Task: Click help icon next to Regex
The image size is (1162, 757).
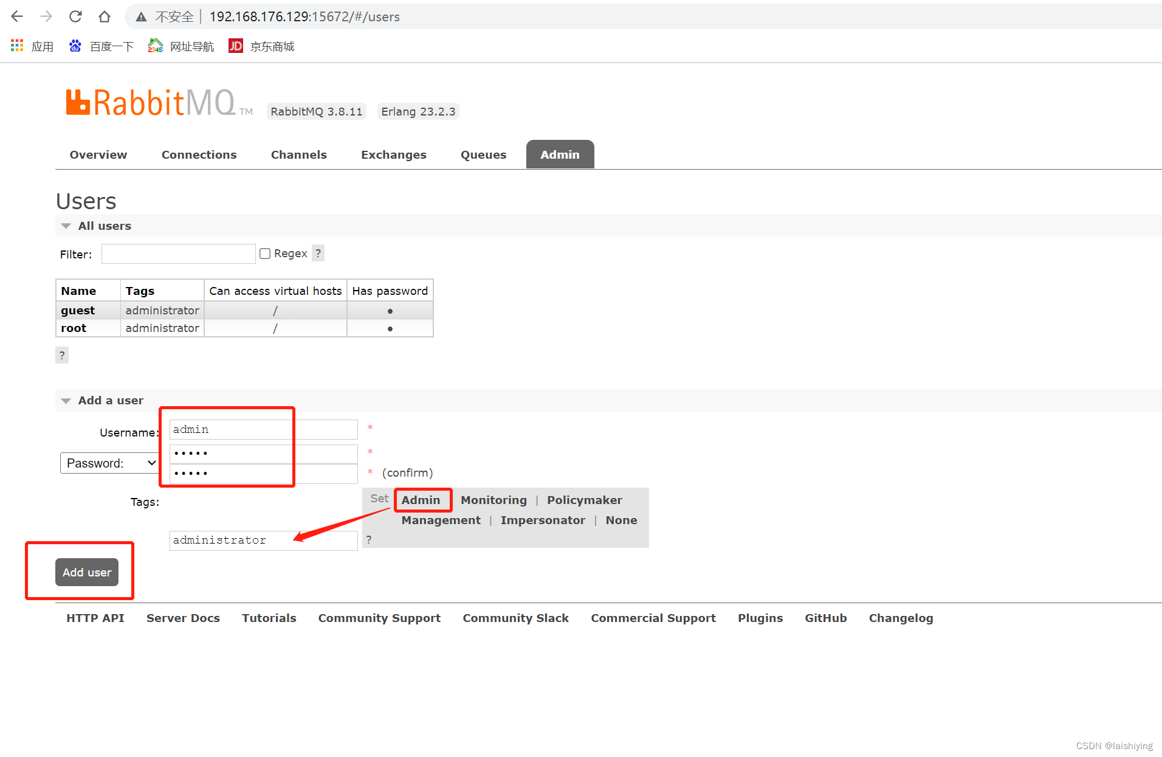Action: tap(318, 254)
